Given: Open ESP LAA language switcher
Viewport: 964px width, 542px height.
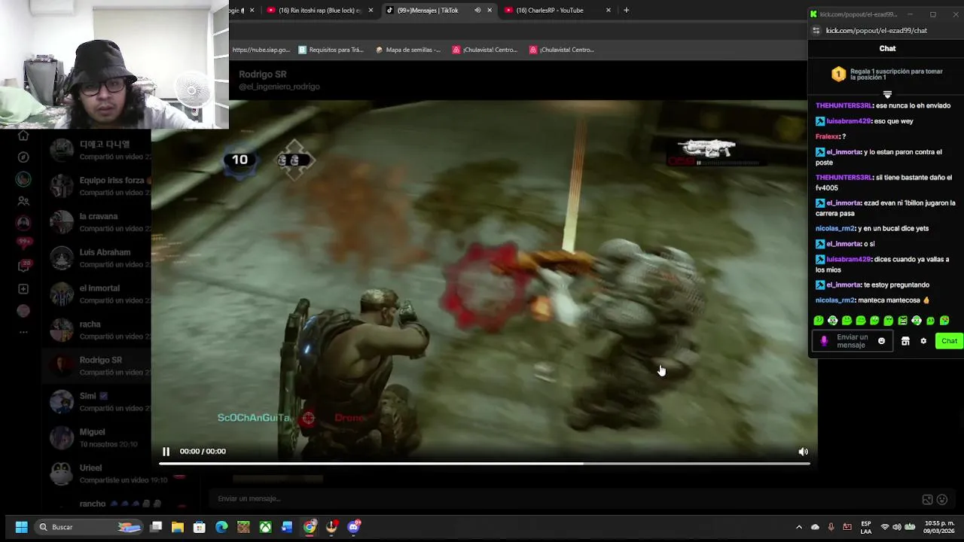Looking at the screenshot, I should pos(866,527).
